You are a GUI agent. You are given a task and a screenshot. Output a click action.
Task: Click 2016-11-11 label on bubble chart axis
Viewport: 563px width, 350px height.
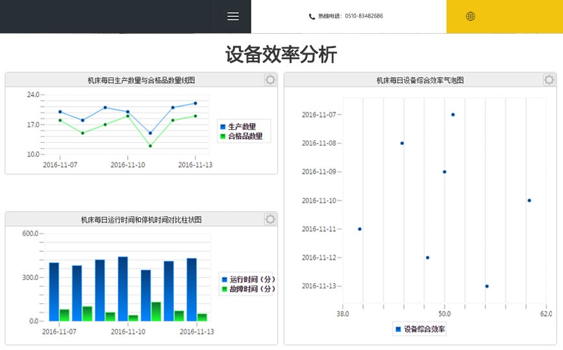click(319, 229)
